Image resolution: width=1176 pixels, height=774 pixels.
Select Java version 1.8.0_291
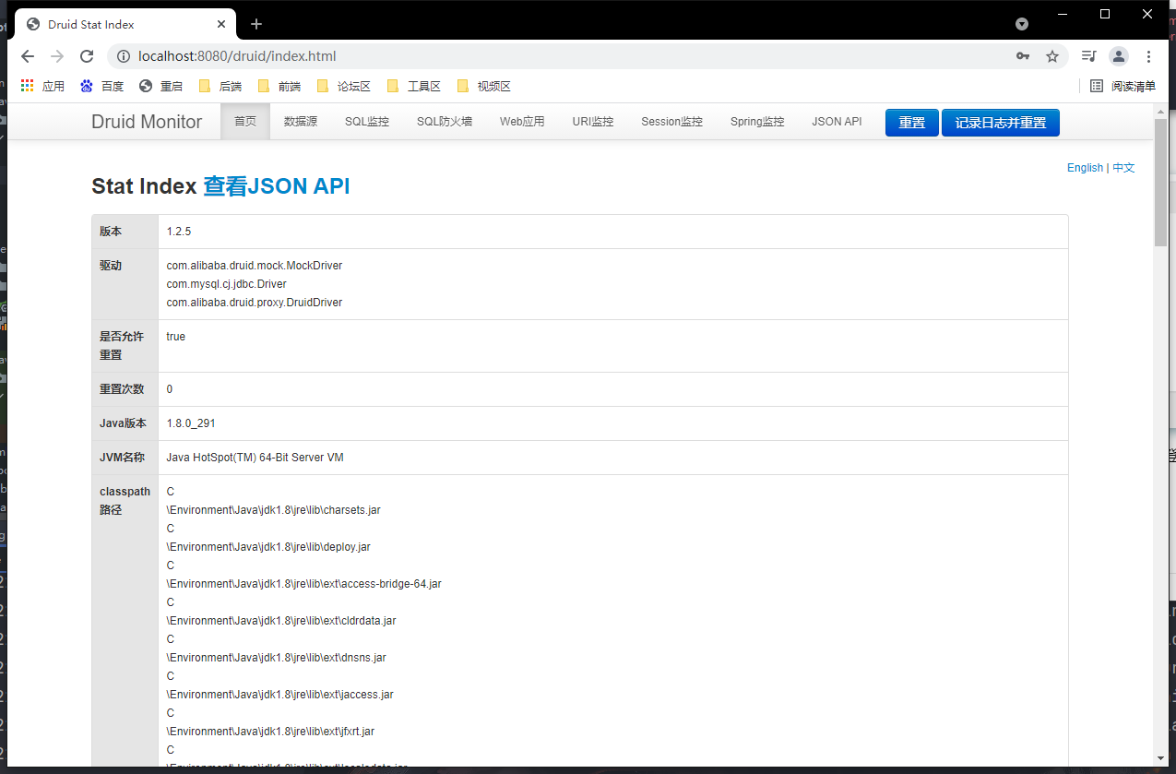click(191, 423)
